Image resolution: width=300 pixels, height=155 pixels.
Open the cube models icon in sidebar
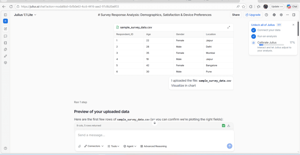click(x=5, y=62)
